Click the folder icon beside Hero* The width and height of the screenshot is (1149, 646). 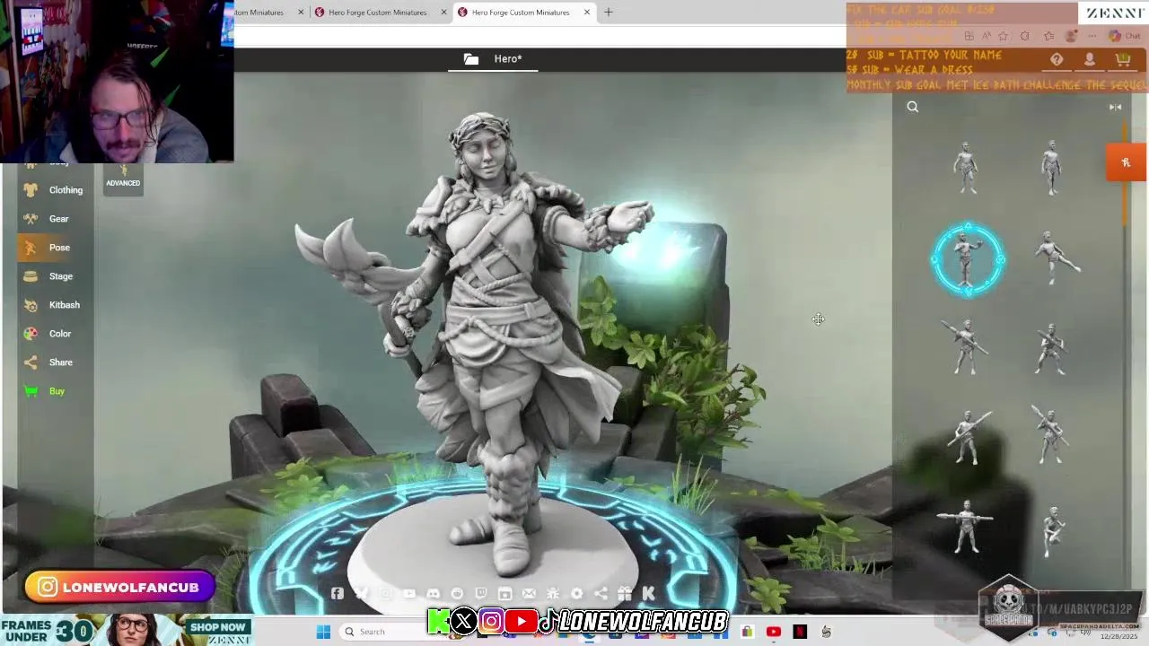[x=471, y=59]
